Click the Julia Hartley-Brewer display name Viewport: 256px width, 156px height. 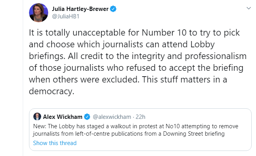[80, 9]
